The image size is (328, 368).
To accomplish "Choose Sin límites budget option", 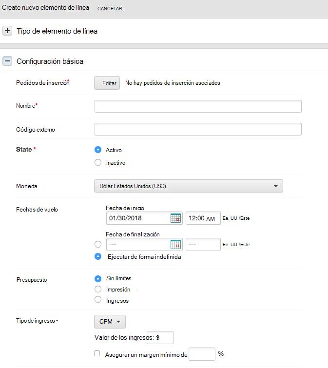I will [x=98, y=279].
